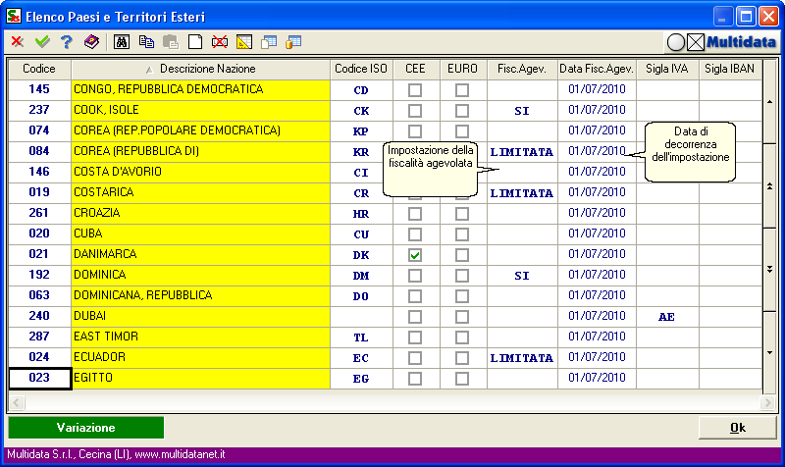
Task: Click the grayed paste clipboard icon
Action: (171, 42)
